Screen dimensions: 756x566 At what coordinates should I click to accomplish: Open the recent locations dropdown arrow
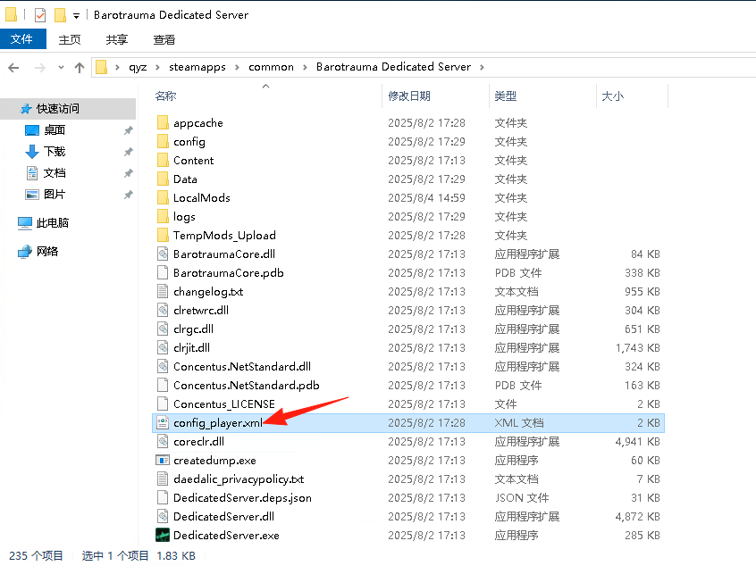61,68
